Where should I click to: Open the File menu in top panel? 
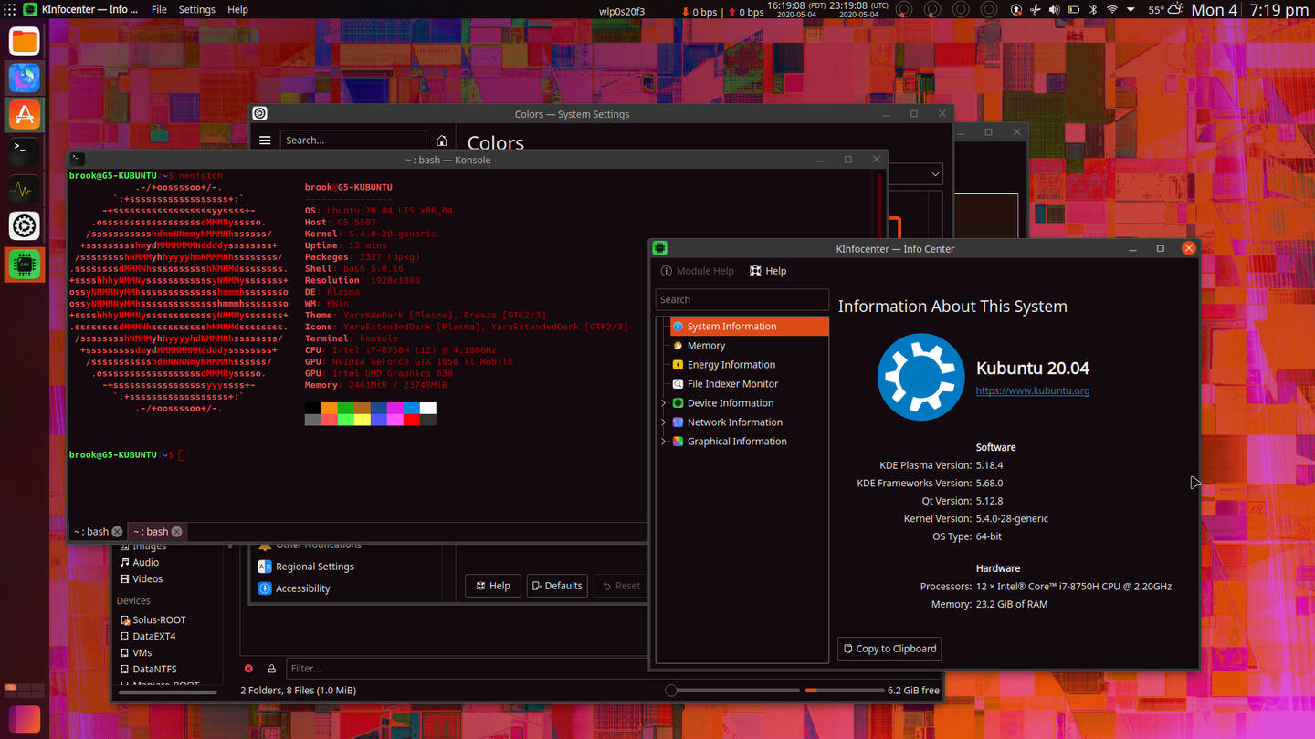click(x=159, y=10)
